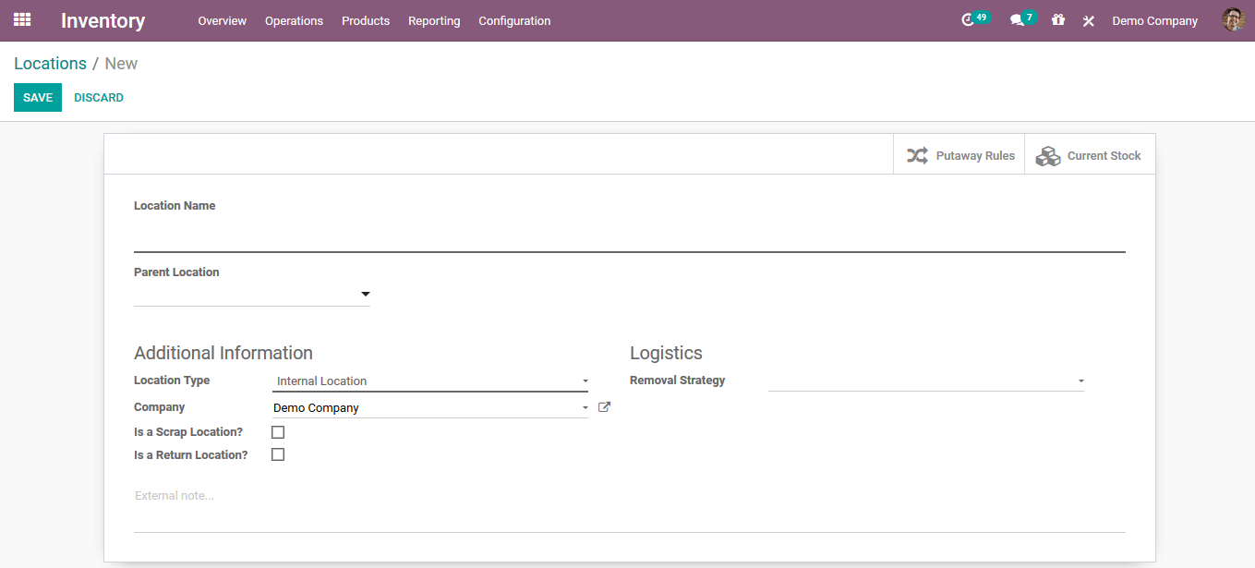Viewport: 1255px width, 568px height.
Task: Open the Operations menu
Action: pyautogui.click(x=294, y=20)
